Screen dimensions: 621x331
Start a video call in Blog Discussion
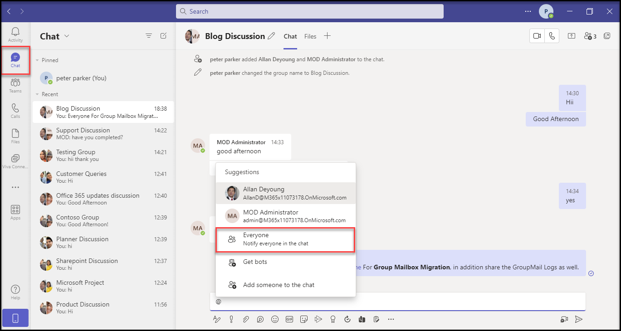click(x=537, y=36)
